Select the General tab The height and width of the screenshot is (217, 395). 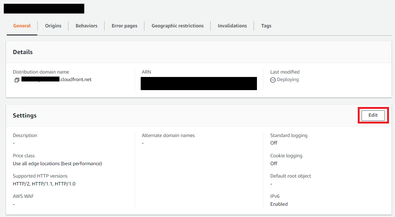21,26
